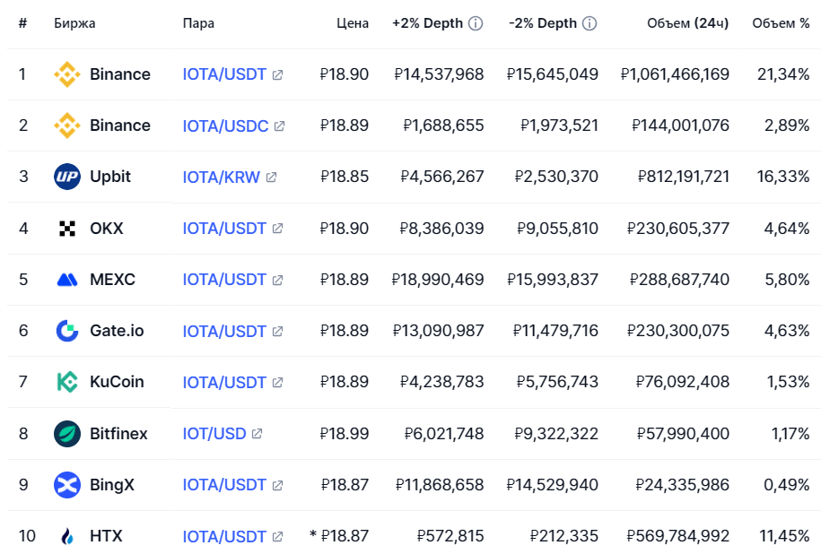
Task: Click external link icon beside IOT/USD
Action: tap(258, 434)
